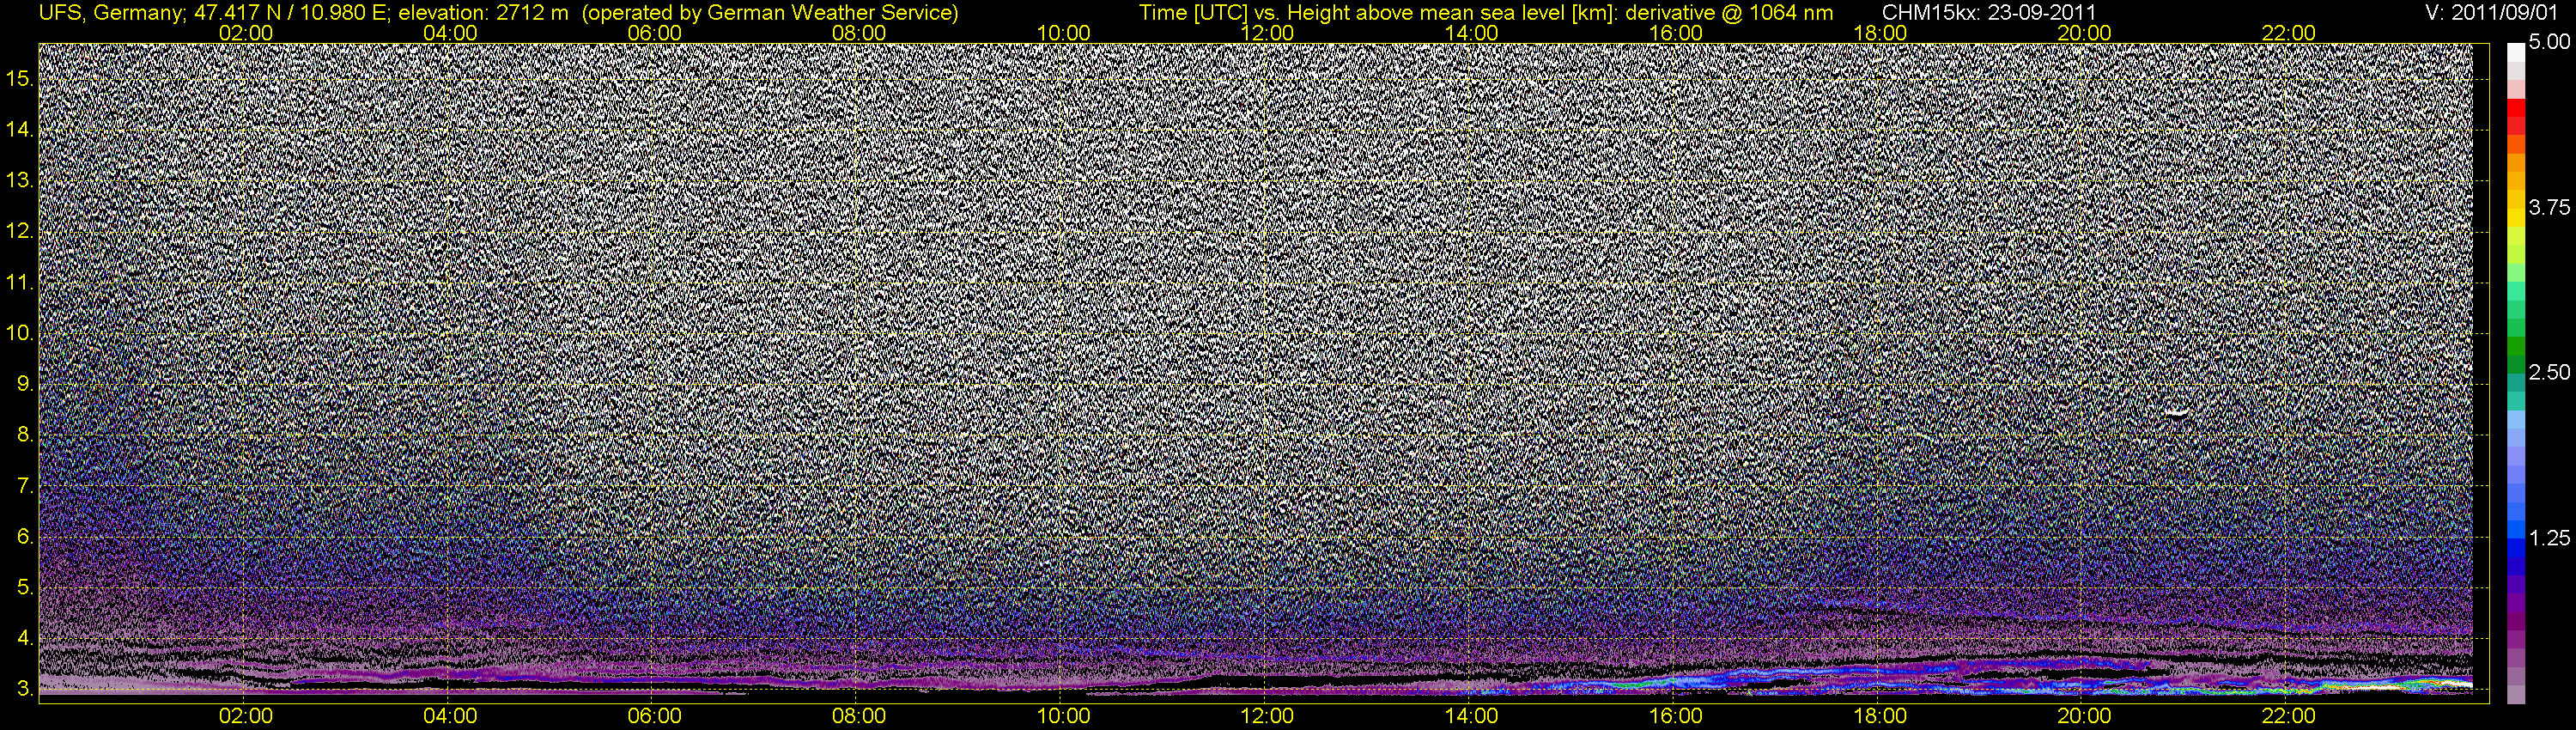The image size is (2576, 730).
Task: Click the 16:00 label on lower time axis
Action: (x=1676, y=716)
